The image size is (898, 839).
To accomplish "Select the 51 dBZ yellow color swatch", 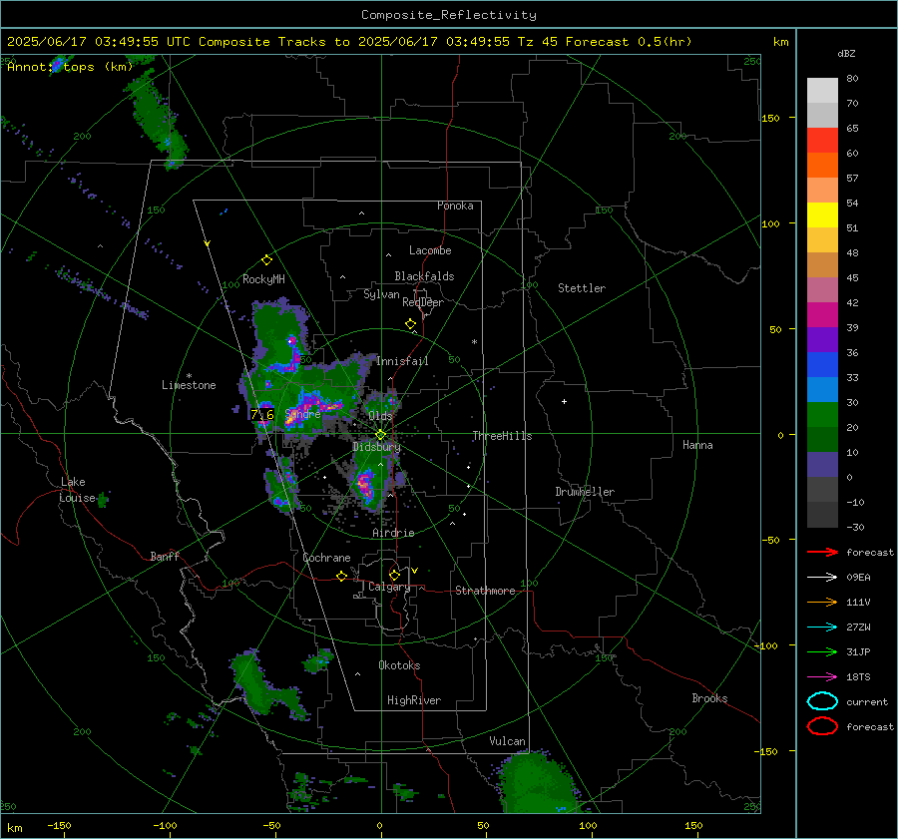I will [822, 215].
